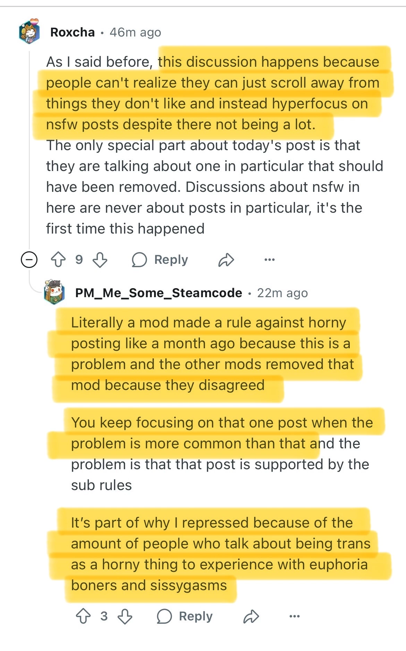Open Roxcha's avatar profile picture

pyautogui.click(x=29, y=32)
